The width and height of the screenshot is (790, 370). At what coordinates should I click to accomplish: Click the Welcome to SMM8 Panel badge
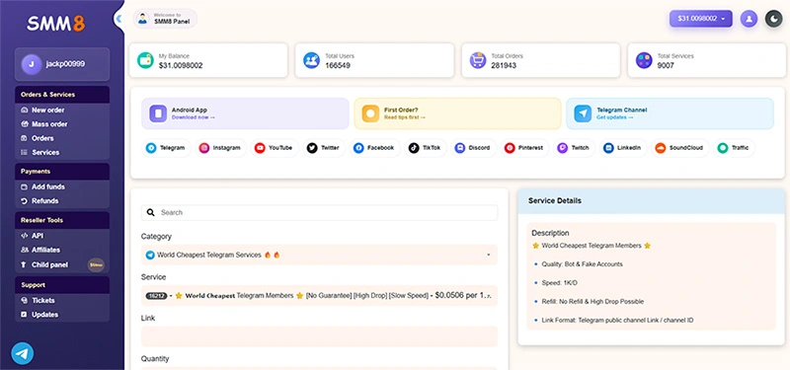(165, 19)
